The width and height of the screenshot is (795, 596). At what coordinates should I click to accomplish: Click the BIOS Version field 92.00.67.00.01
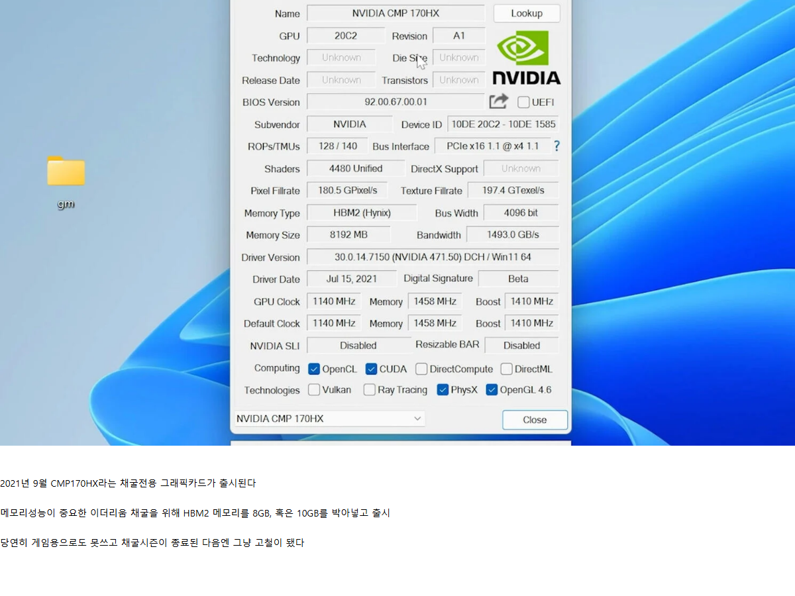click(x=396, y=102)
